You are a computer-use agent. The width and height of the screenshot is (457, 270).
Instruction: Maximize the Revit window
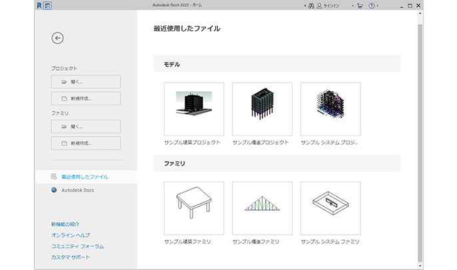point(410,5)
